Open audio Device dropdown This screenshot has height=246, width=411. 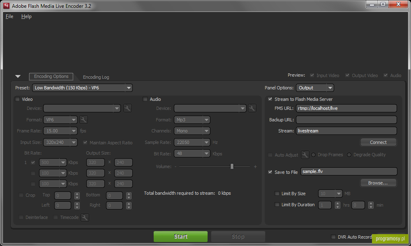click(210, 108)
